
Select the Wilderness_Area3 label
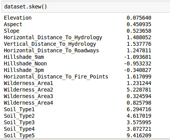pyautogui.click(x=28, y=96)
